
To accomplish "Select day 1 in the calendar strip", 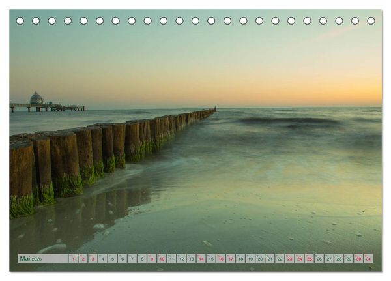I will 73,259.
